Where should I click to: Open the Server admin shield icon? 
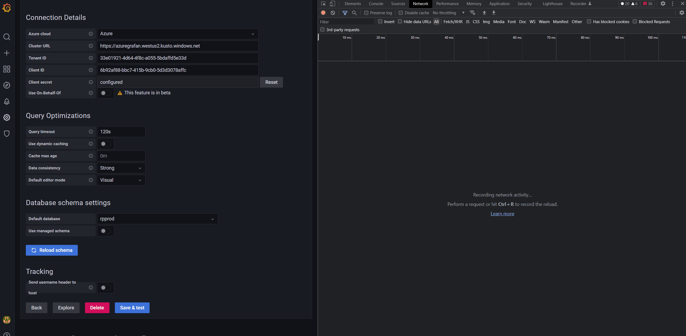(7, 134)
